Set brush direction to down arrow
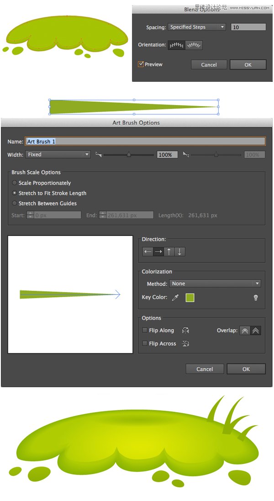274x501 pixels. tap(179, 252)
